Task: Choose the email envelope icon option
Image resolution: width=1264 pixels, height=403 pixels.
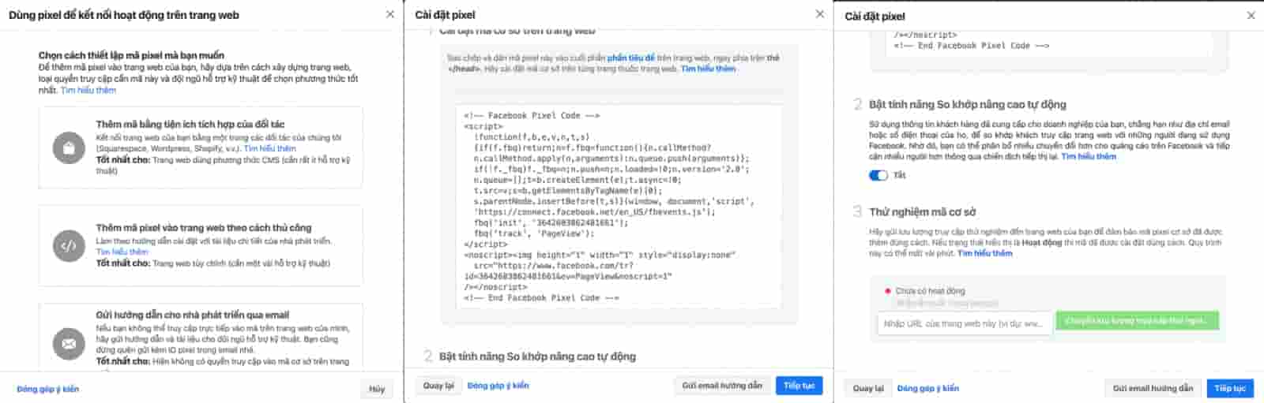Action: (69, 344)
